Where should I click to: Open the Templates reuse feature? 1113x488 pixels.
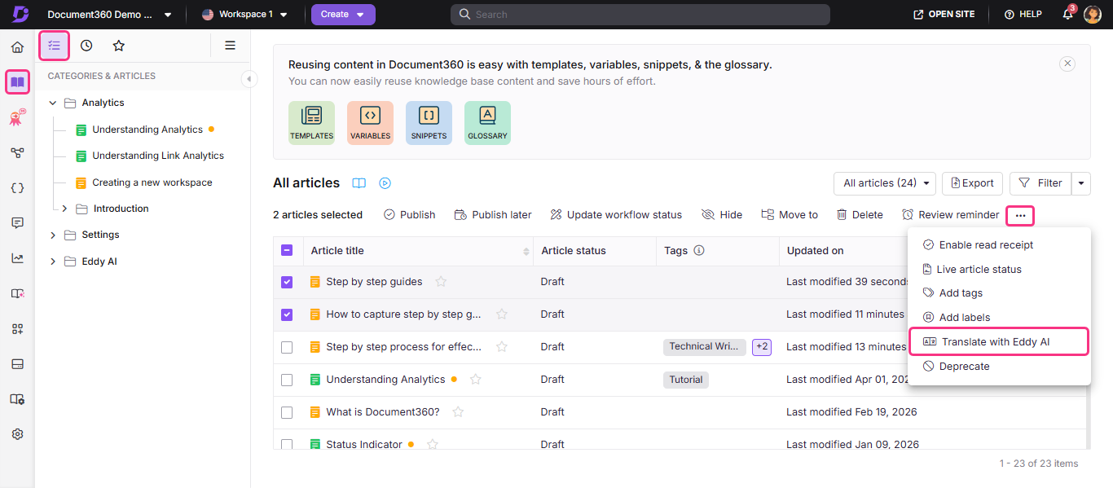coord(311,122)
